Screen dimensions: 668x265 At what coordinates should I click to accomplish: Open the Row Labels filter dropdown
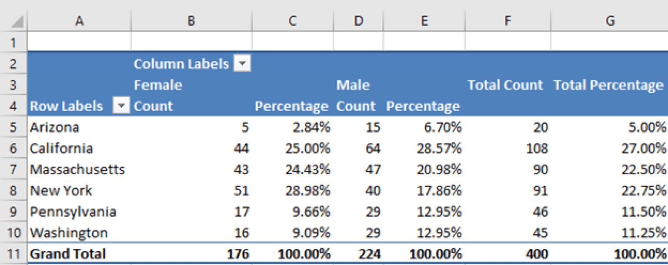[121, 106]
